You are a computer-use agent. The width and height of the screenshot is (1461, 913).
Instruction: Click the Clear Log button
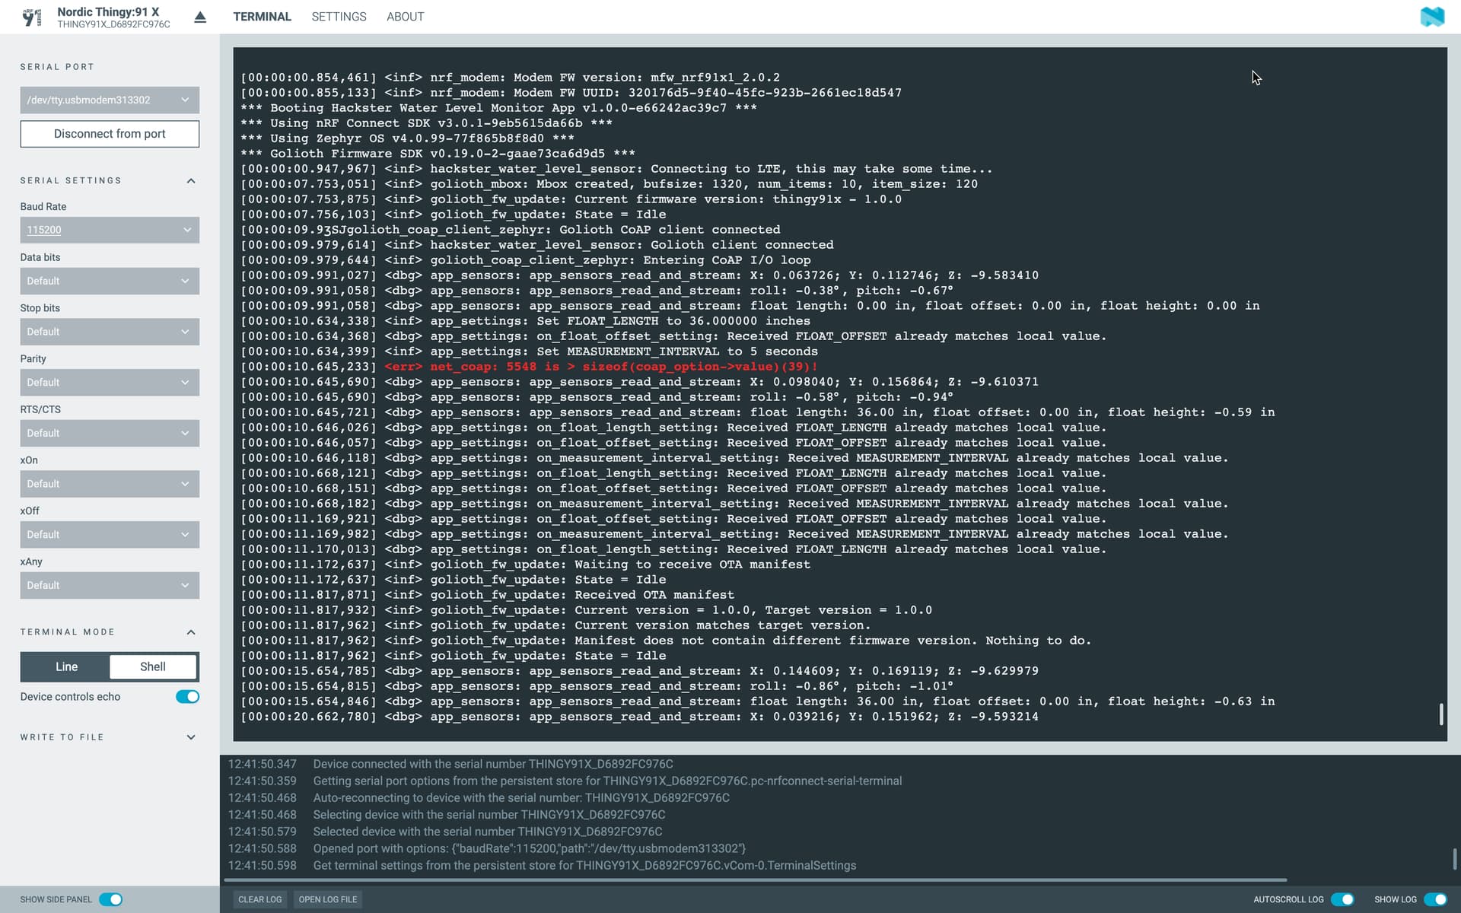(x=259, y=899)
